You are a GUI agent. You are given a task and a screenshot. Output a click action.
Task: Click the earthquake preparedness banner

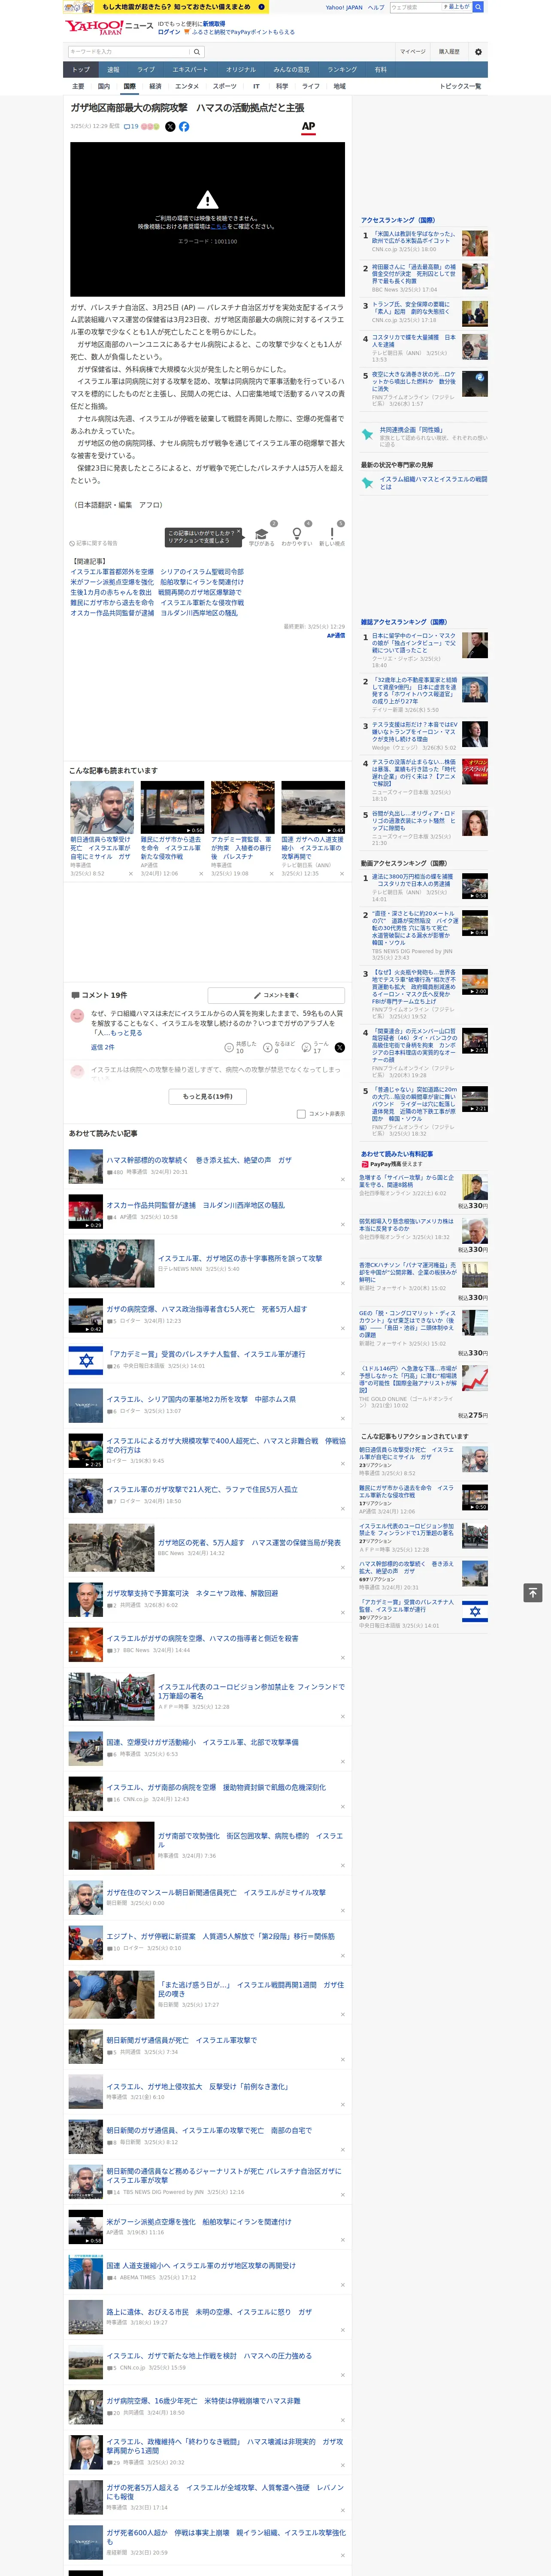point(165,7)
